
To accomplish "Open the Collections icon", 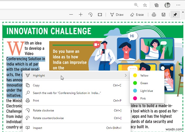I will tap(156, 5).
